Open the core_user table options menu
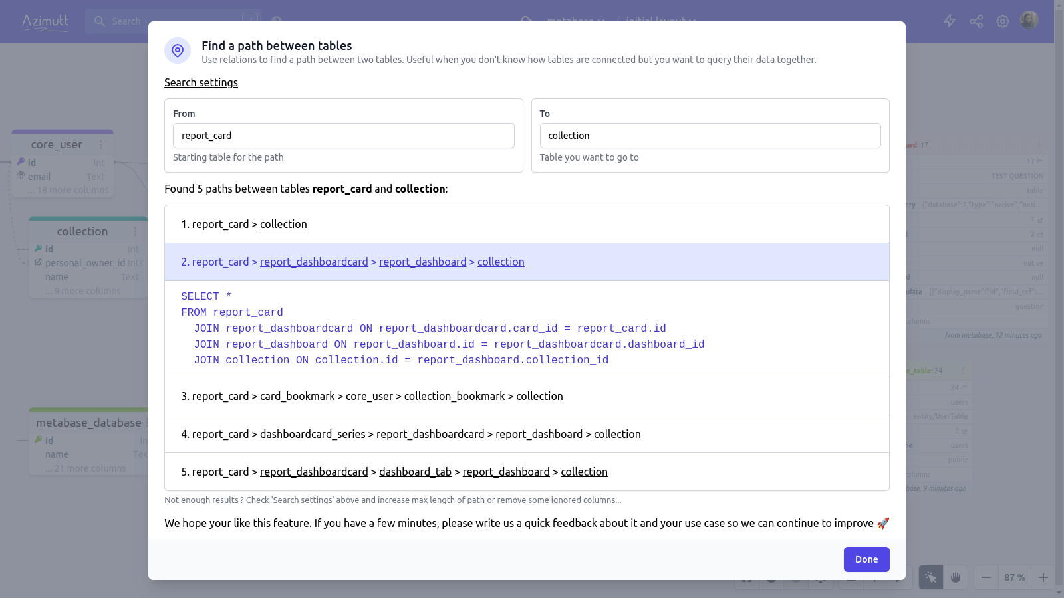The height and width of the screenshot is (598, 1064). (x=101, y=144)
